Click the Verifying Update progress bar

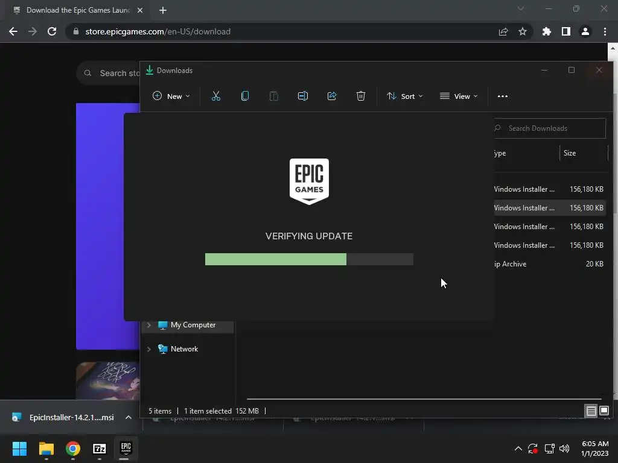(x=309, y=259)
